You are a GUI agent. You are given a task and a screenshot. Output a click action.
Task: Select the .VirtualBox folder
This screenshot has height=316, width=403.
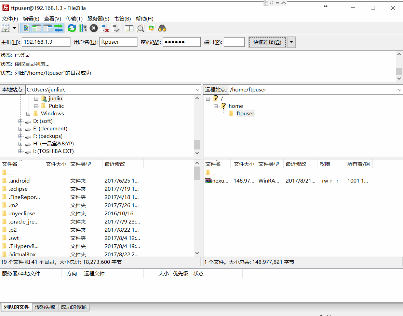22,254
